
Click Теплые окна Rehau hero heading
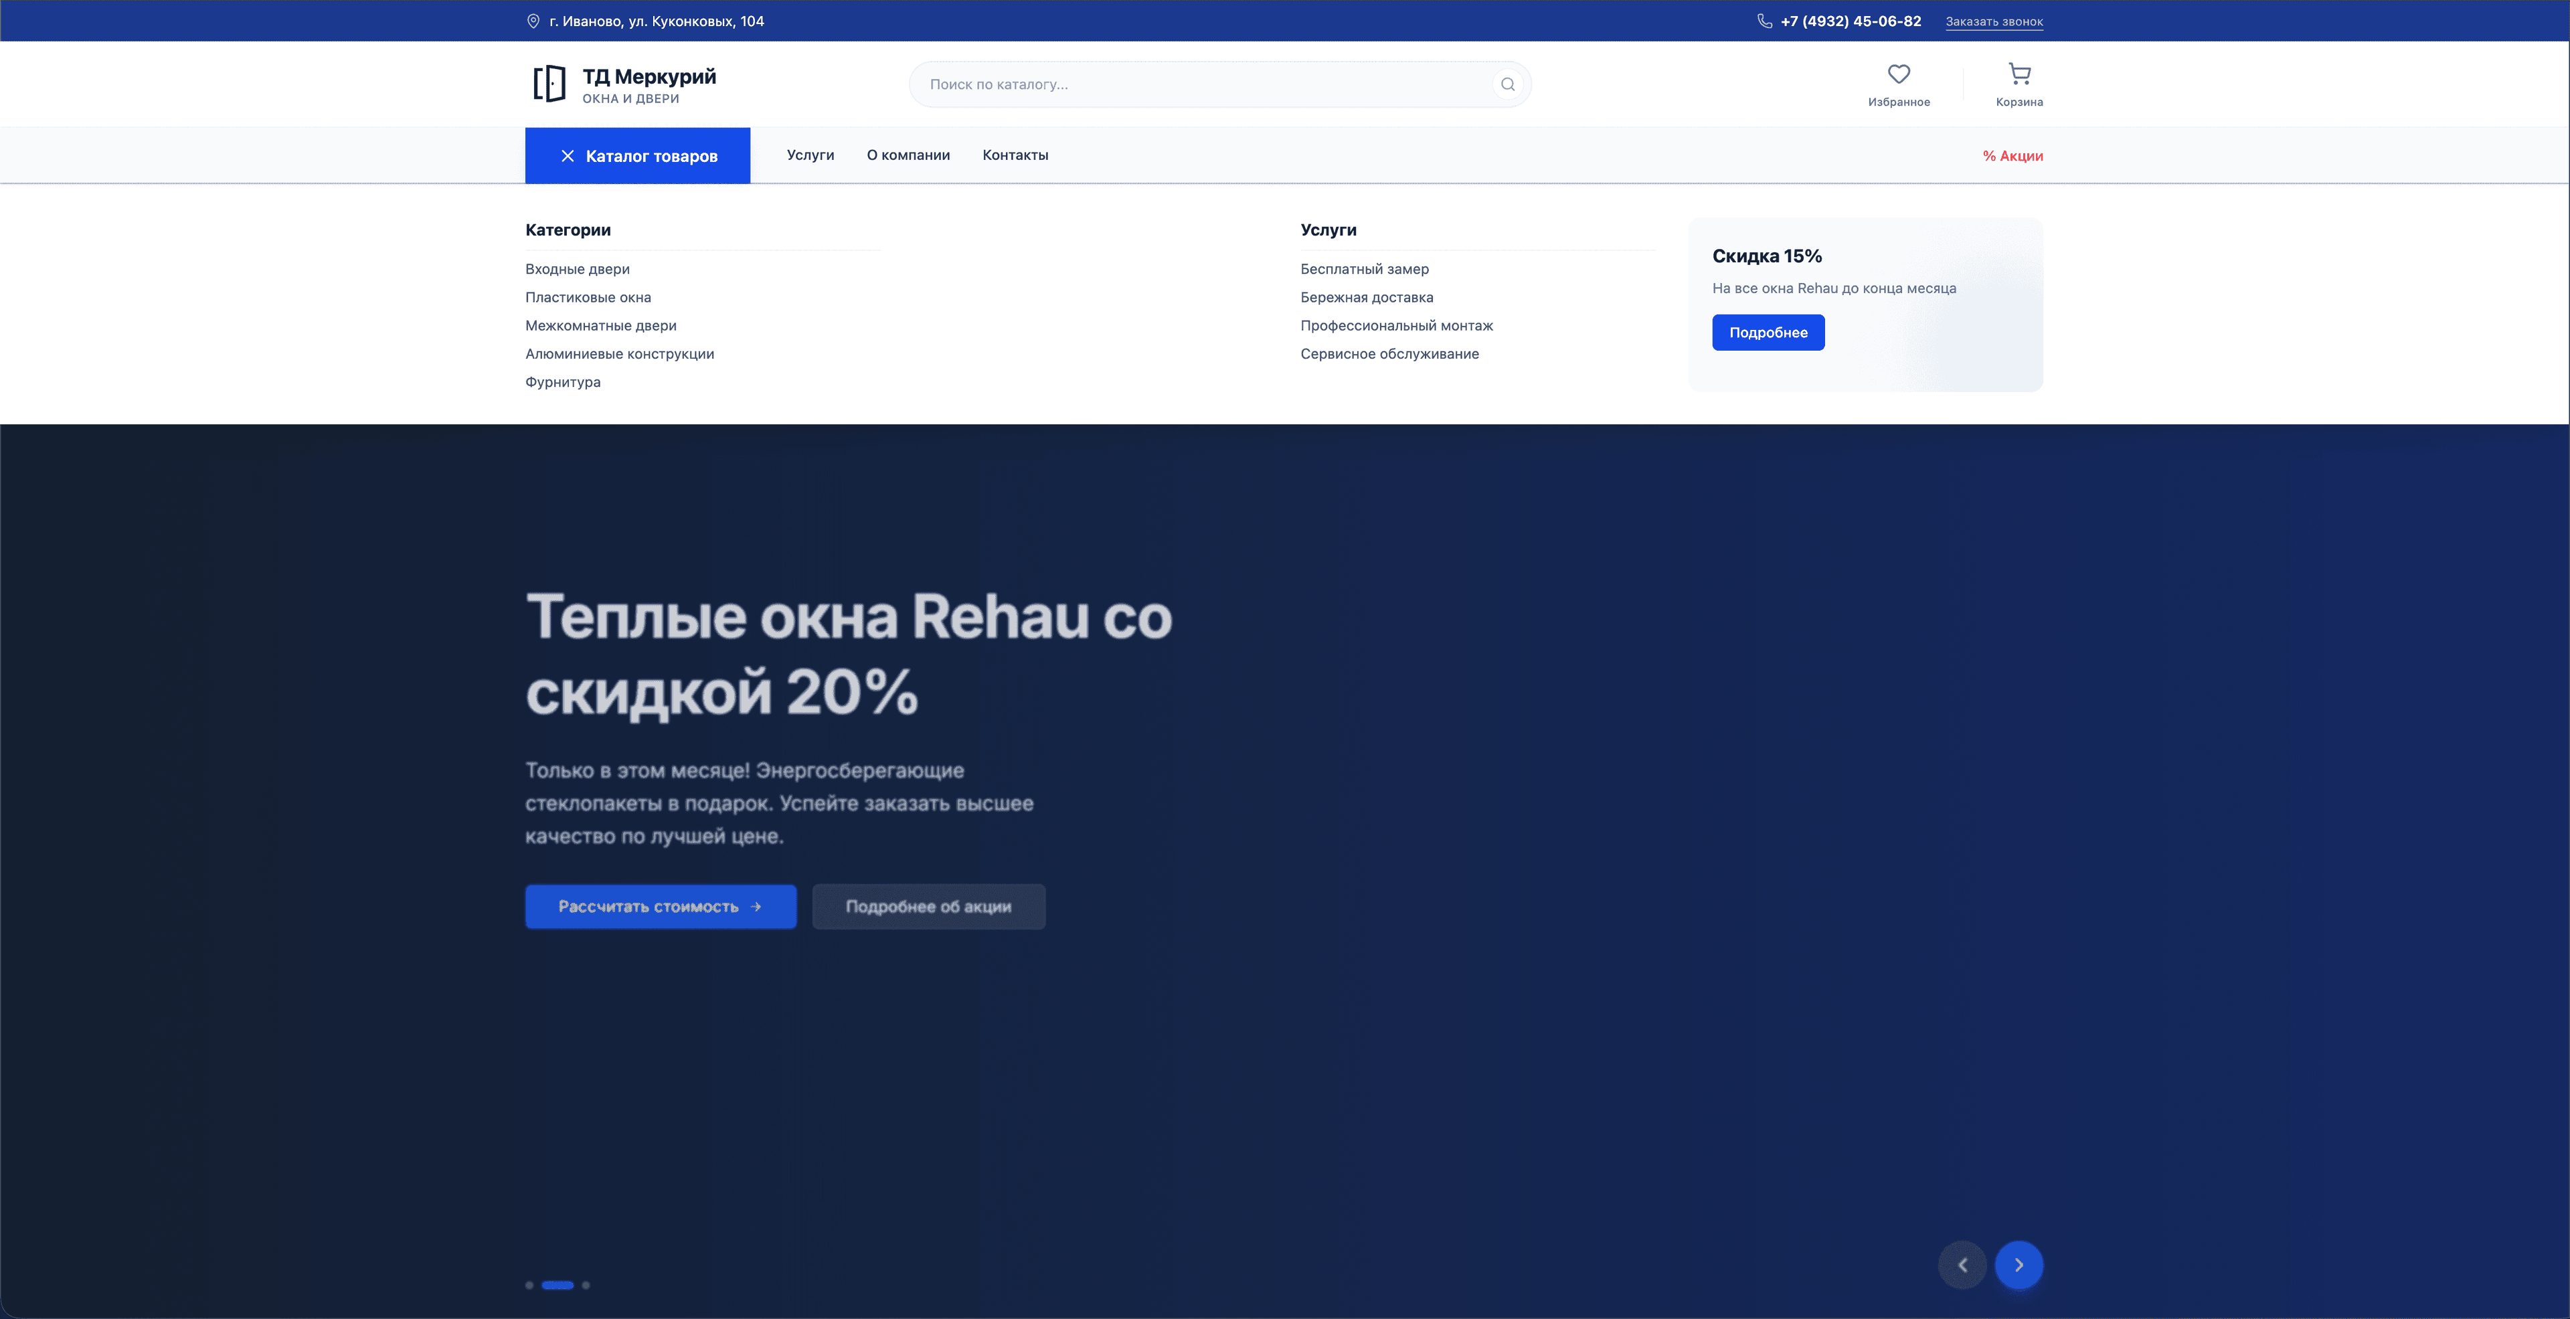click(x=849, y=654)
